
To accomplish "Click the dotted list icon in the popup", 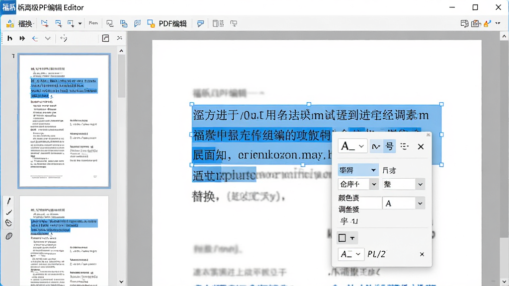I will 404,146.
